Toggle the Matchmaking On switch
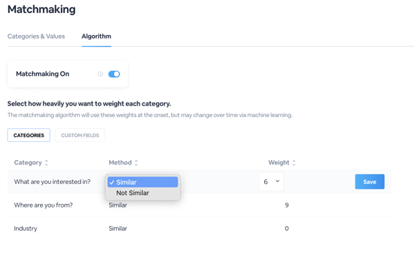 click(x=114, y=74)
